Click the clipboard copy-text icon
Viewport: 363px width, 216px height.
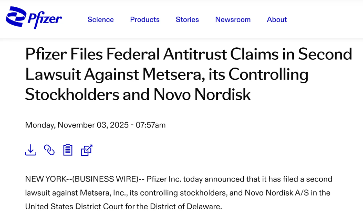(68, 150)
